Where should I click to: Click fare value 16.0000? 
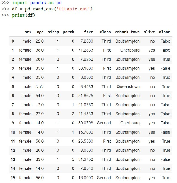(x=86, y=178)
